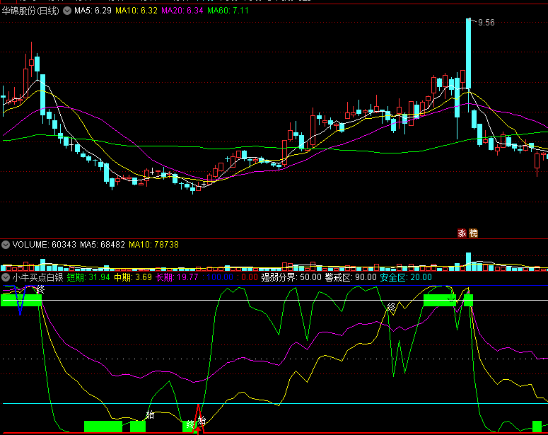Click the 始 marker above the green block
Image resolution: width=548 pixels, height=435 pixels.
coord(150,414)
